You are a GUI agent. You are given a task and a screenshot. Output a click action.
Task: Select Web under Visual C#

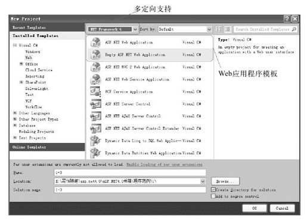(29, 58)
